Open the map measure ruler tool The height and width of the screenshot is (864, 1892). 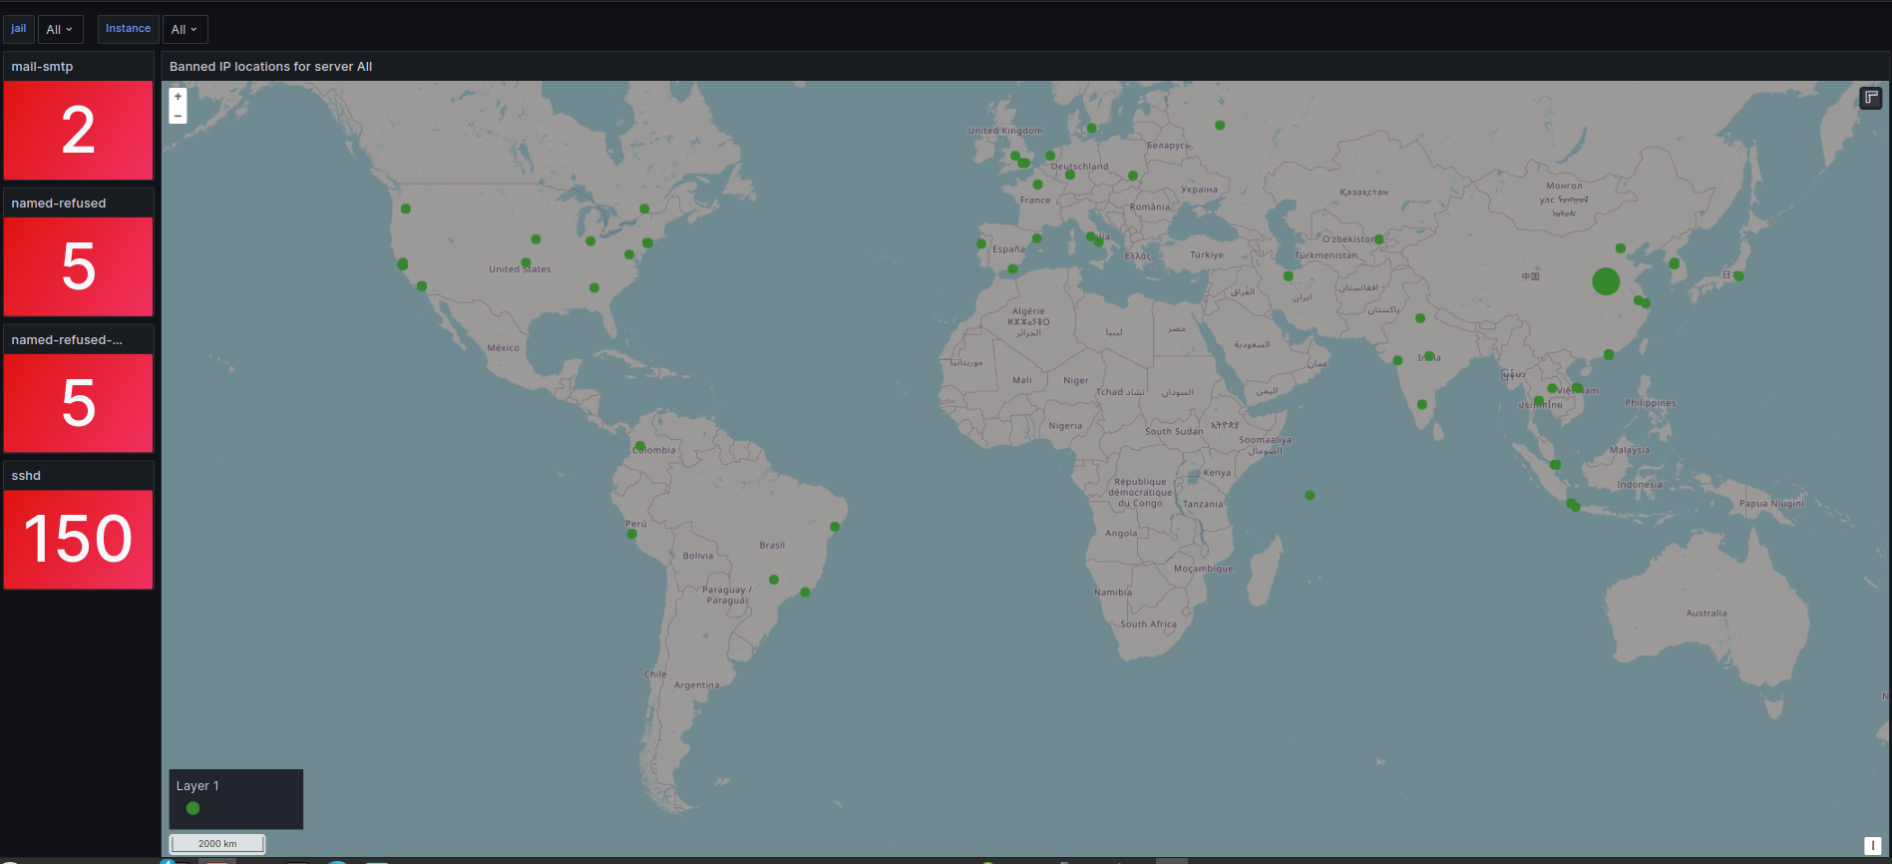point(1870,98)
